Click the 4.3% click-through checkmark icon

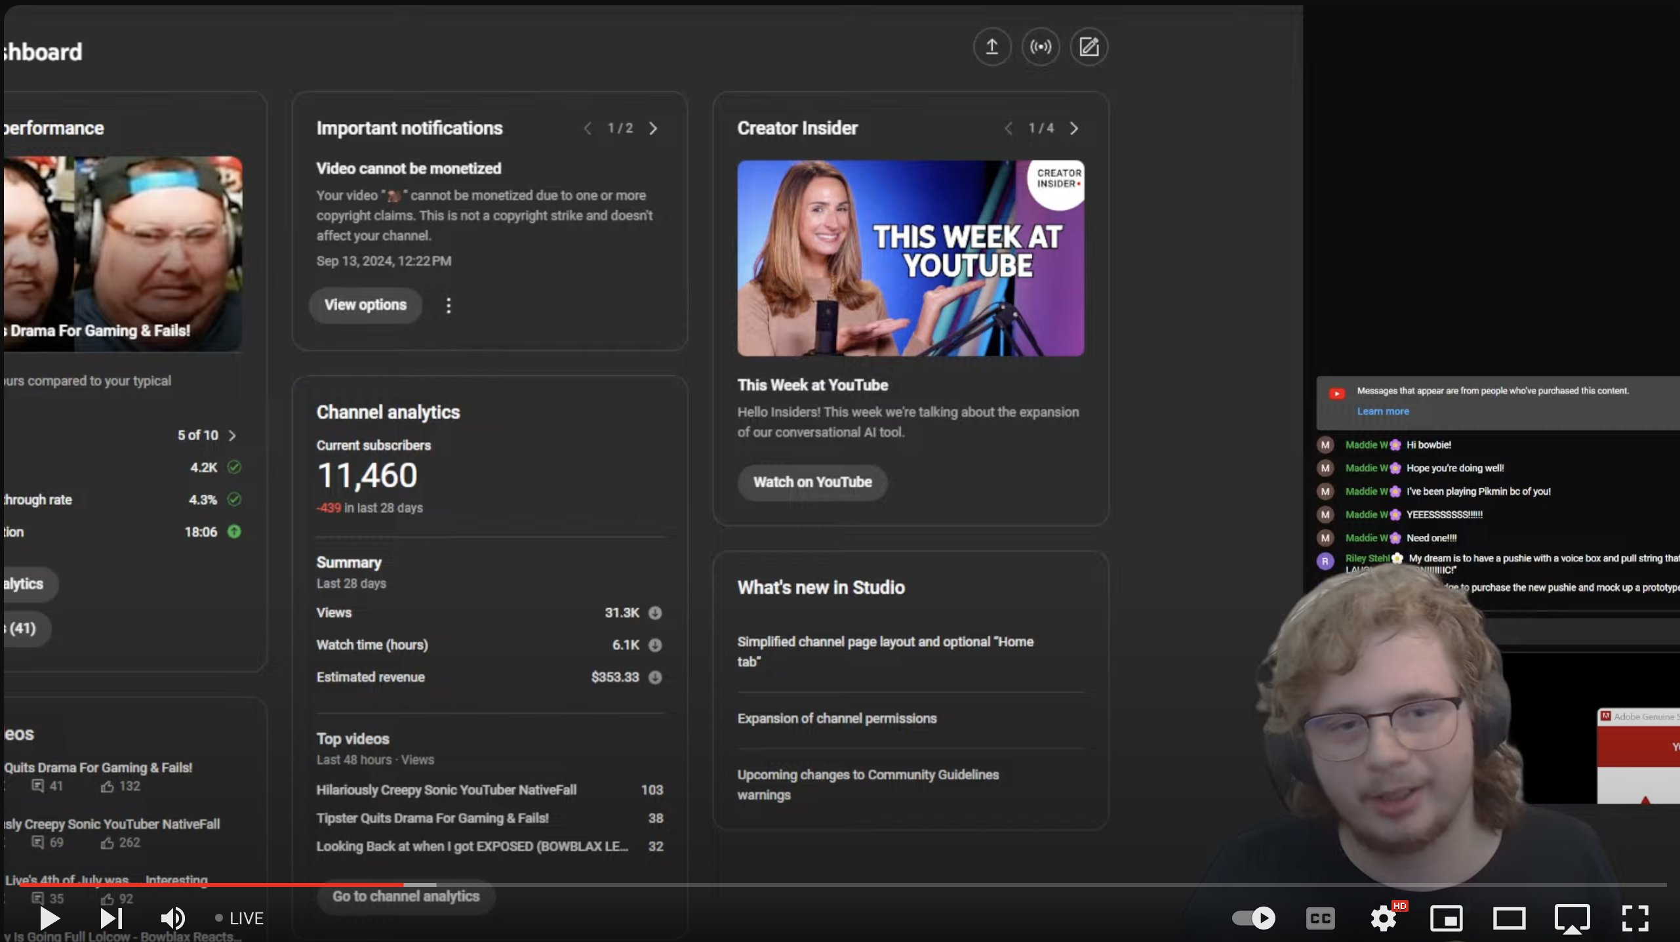(234, 499)
